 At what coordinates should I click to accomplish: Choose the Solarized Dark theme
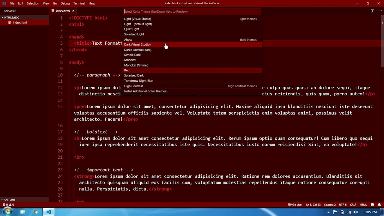tap(192, 75)
